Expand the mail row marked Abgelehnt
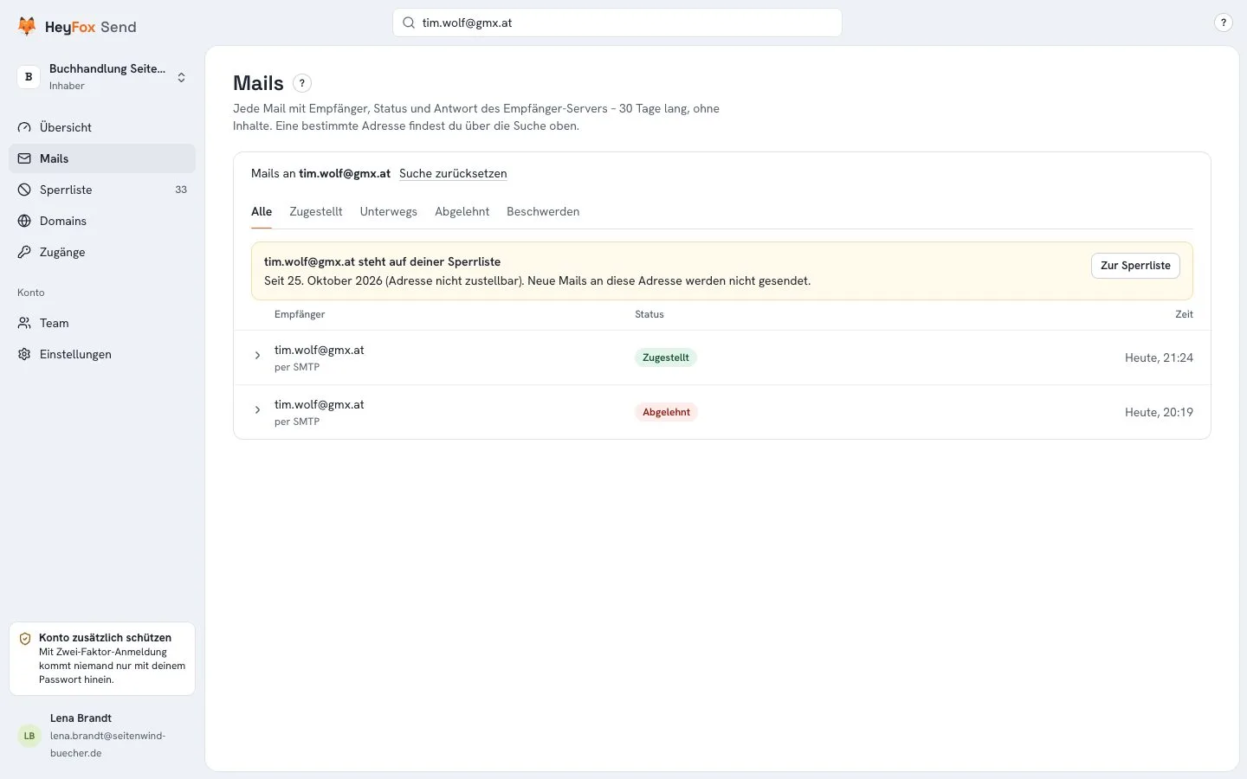 pos(257,410)
